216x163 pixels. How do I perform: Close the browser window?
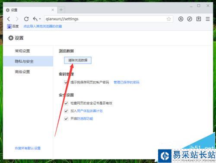tap(208, 6)
